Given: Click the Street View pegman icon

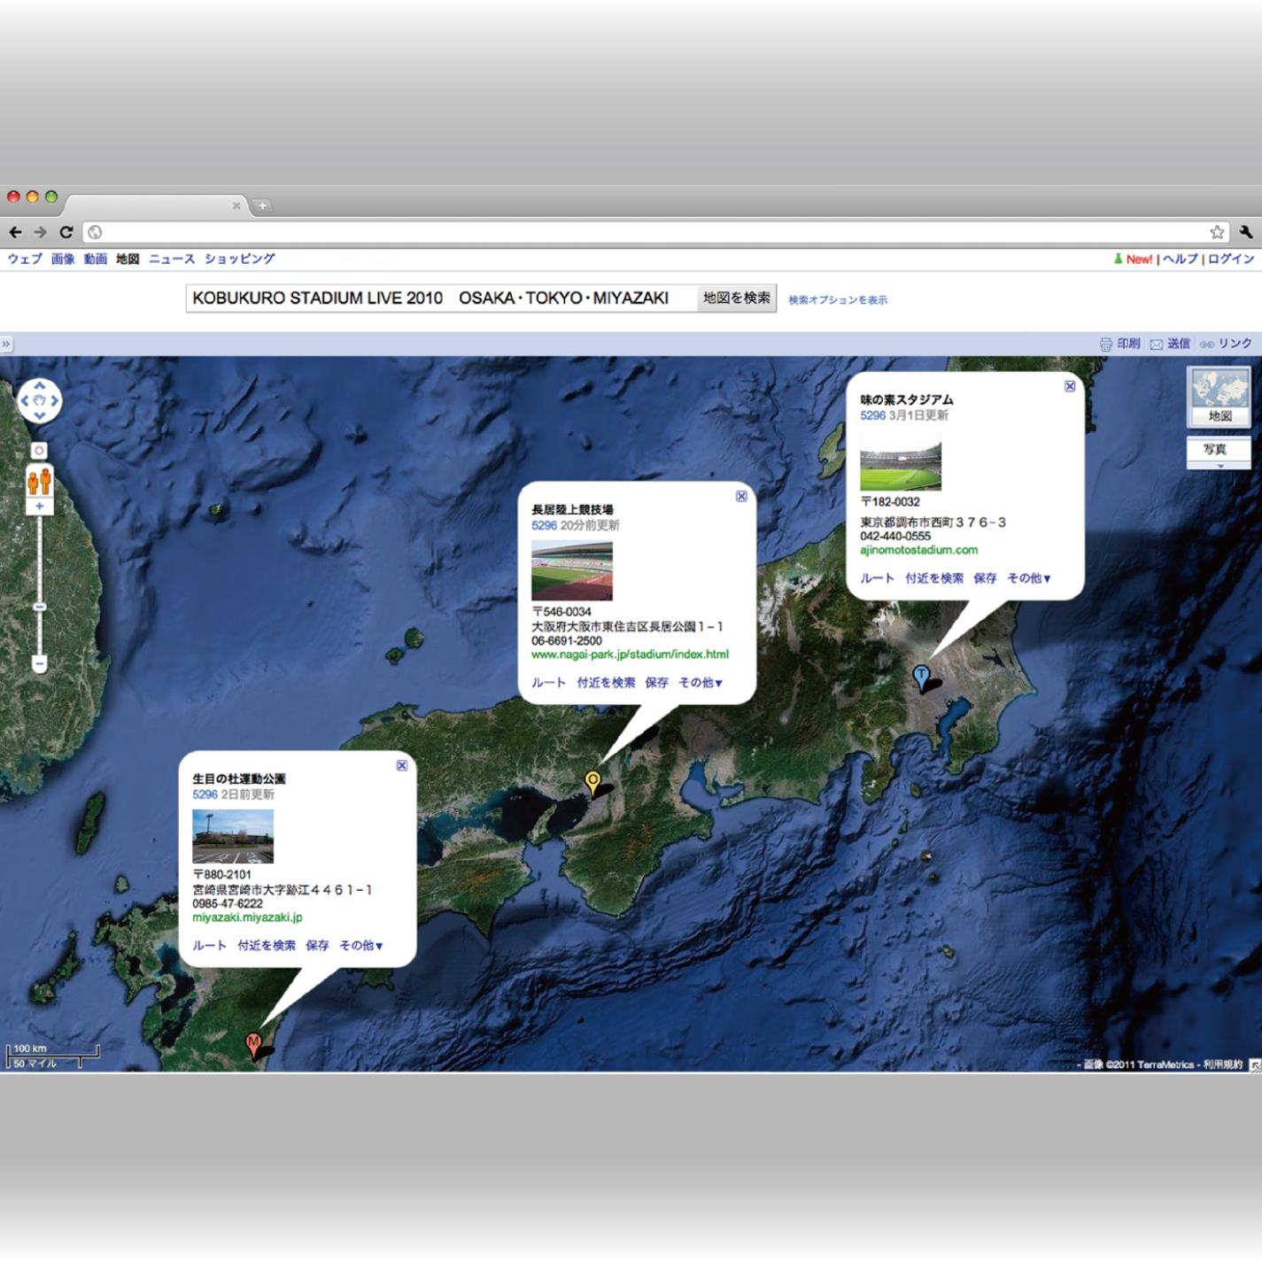Looking at the screenshot, I should (39, 482).
